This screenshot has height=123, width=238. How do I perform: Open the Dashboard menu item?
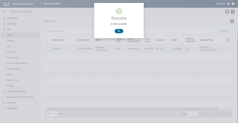[x=13, y=18]
